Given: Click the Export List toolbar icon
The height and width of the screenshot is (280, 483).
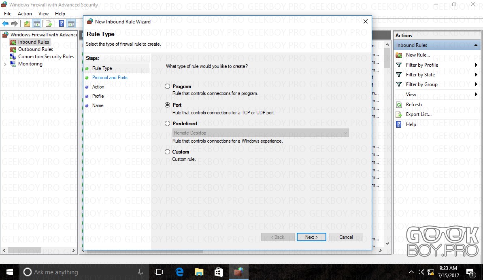Looking at the screenshot, I should click(x=49, y=24).
